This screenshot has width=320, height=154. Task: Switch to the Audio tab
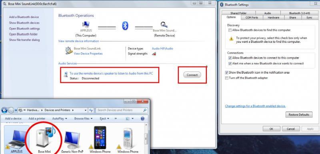[268, 13]
